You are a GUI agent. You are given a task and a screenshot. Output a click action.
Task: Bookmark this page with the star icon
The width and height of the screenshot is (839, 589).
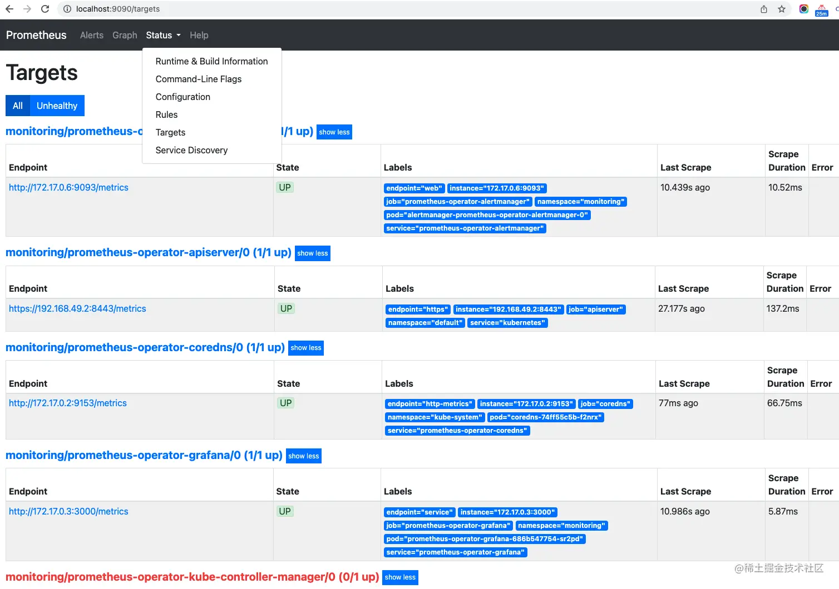pyautogui.click(x=782, y=9)
